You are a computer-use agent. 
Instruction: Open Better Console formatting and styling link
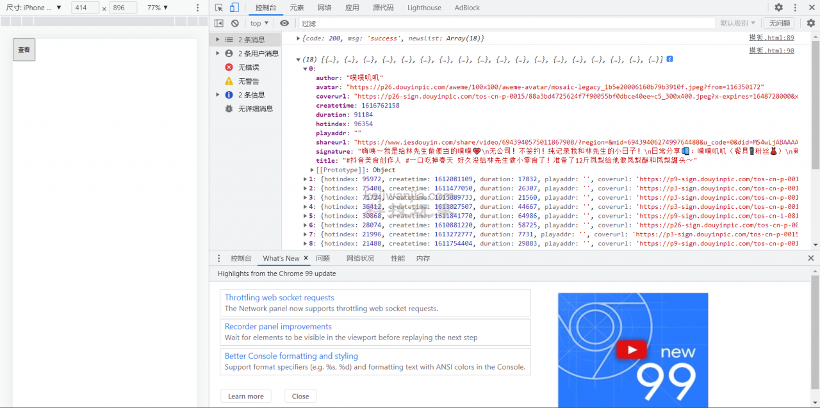[x=291, y=356]
